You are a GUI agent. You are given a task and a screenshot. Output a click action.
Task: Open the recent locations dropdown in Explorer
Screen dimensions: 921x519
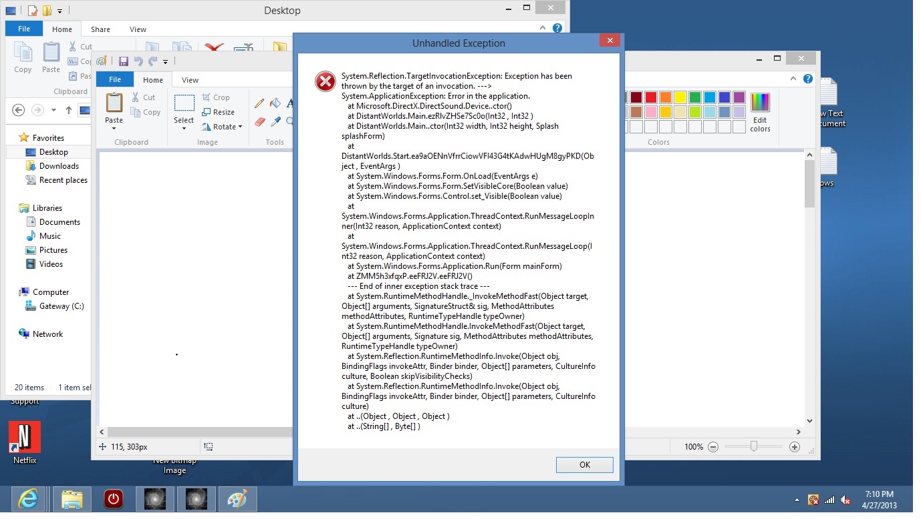click(x=53, y=111)
